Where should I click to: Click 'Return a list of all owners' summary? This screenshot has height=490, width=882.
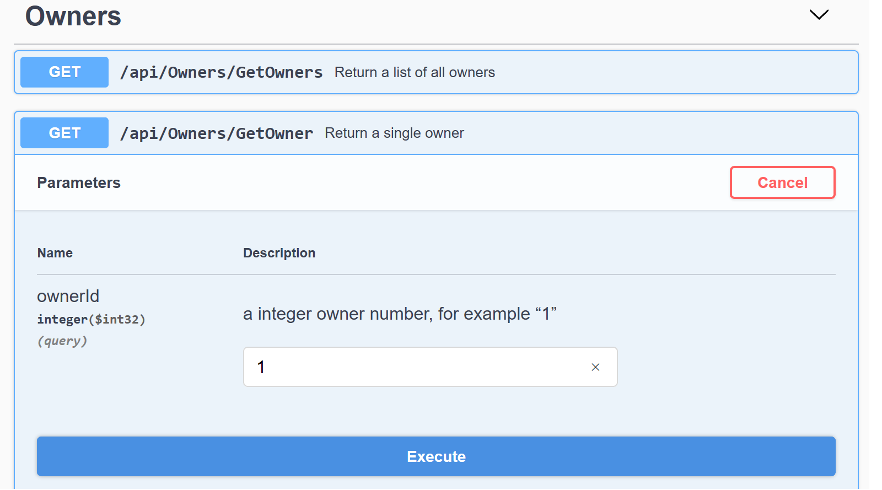[415, 72]
